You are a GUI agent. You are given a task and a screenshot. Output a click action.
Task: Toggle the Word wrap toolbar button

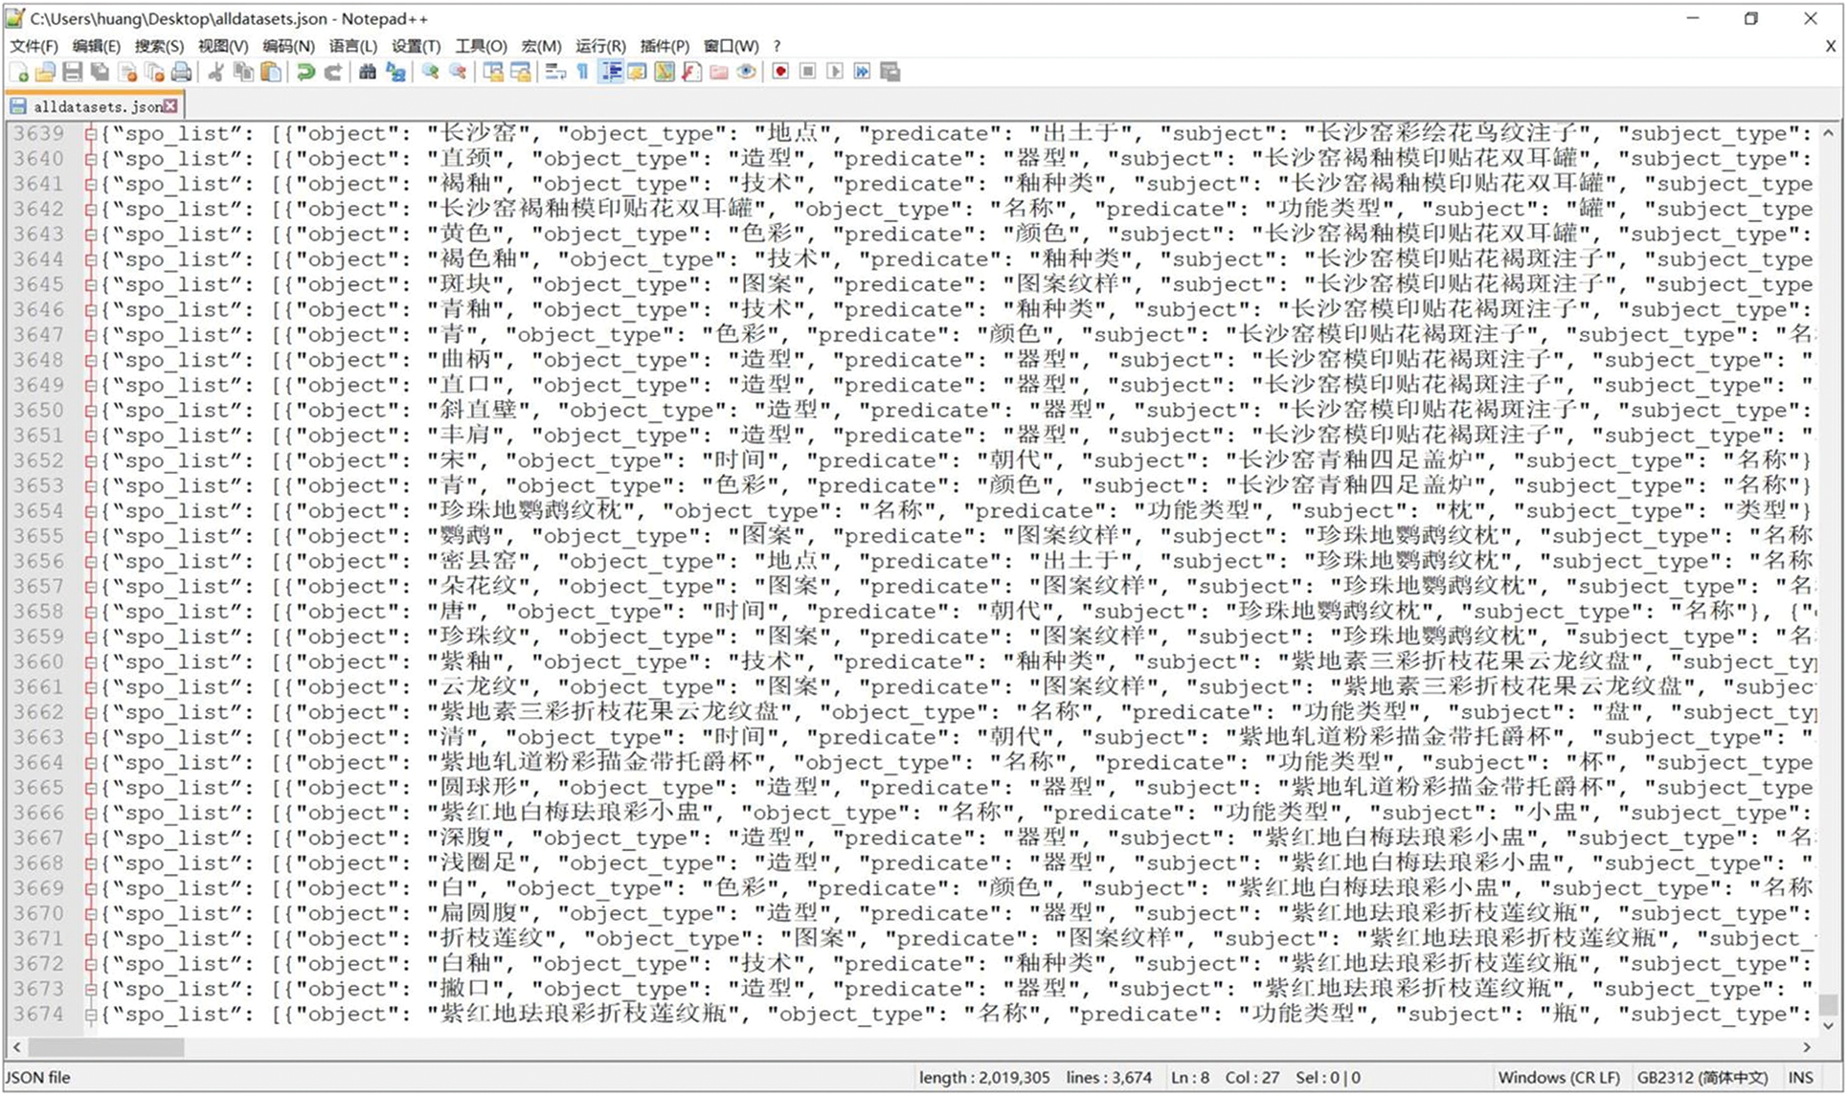(x=555, y=72)
